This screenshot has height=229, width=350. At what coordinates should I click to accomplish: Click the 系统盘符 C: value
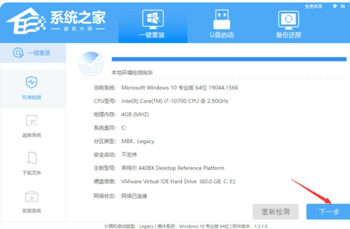[x=124, y=128]
